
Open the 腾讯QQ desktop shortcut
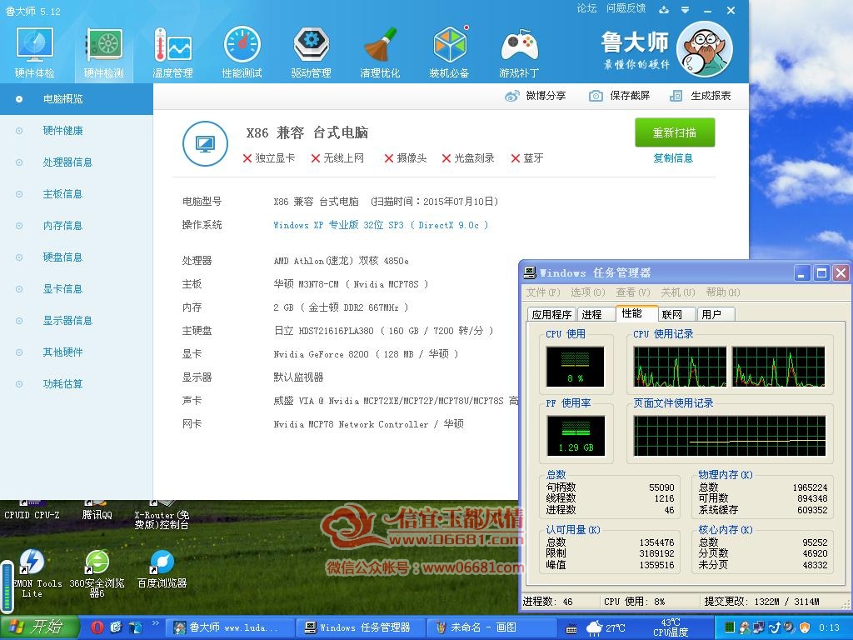coord(97,510)
